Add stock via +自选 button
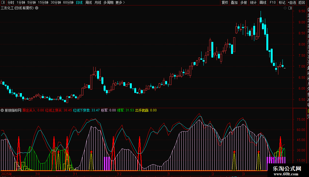Viewport: 309px width, 177px height. (x=292, y=2)
